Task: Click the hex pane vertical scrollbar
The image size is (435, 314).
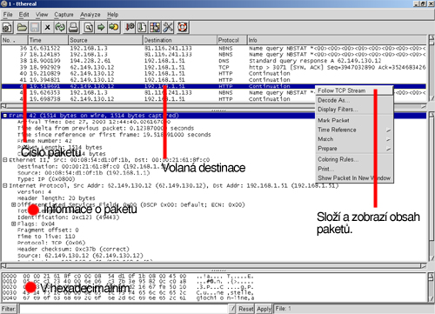Action: pos(431,287)
